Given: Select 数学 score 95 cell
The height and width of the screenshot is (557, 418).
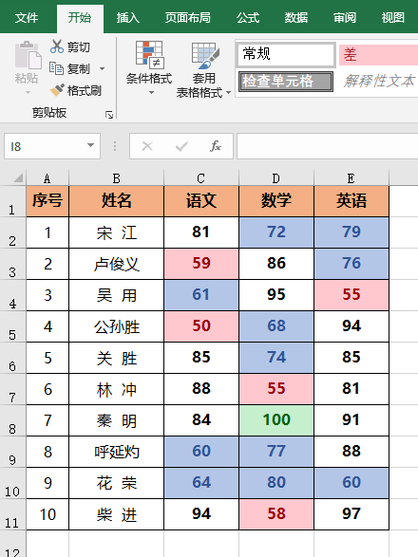Looking at the screenshot, I should click(276, 295).
